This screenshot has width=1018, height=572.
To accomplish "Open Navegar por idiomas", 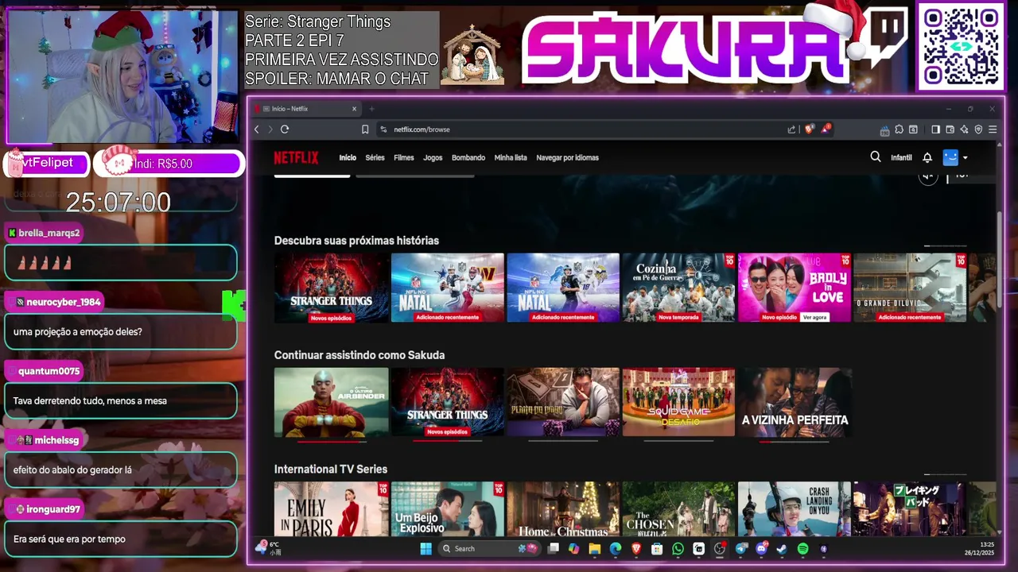I will [x=568, y=157].
